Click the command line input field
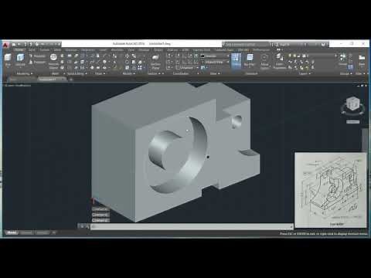 coord(192,226)
